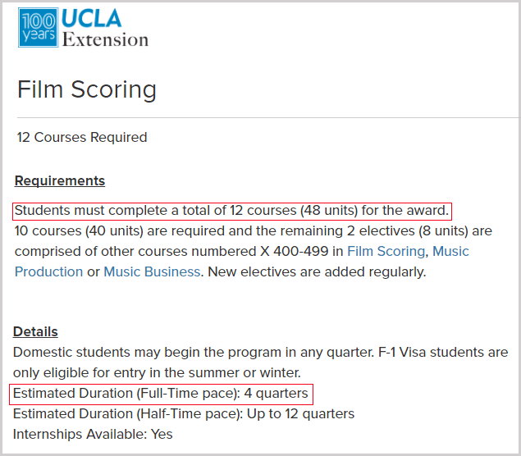Viewport: 521px width, 456px height.
Task: Click the Requirements section heading
Action: [x=60, y=180]
